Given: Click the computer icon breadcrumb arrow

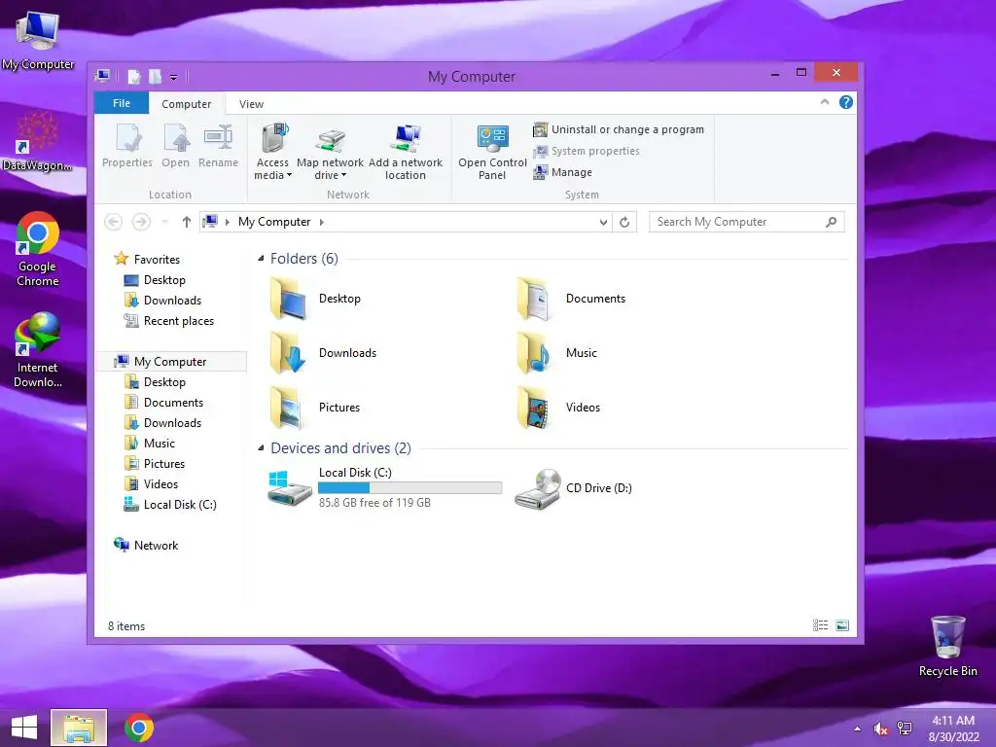Looking at the screenshot, I should (x=228, y=222).
